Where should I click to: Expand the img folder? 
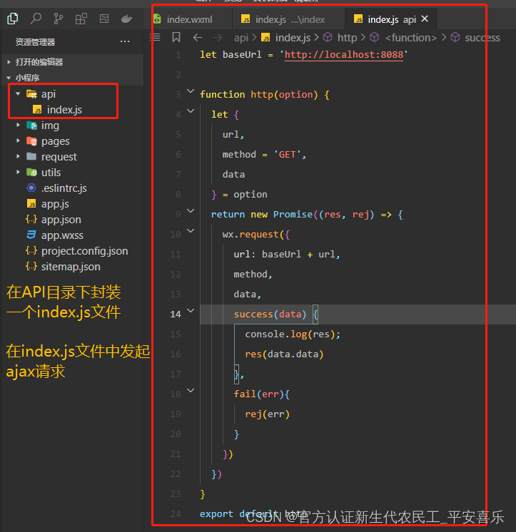point(18,126)
